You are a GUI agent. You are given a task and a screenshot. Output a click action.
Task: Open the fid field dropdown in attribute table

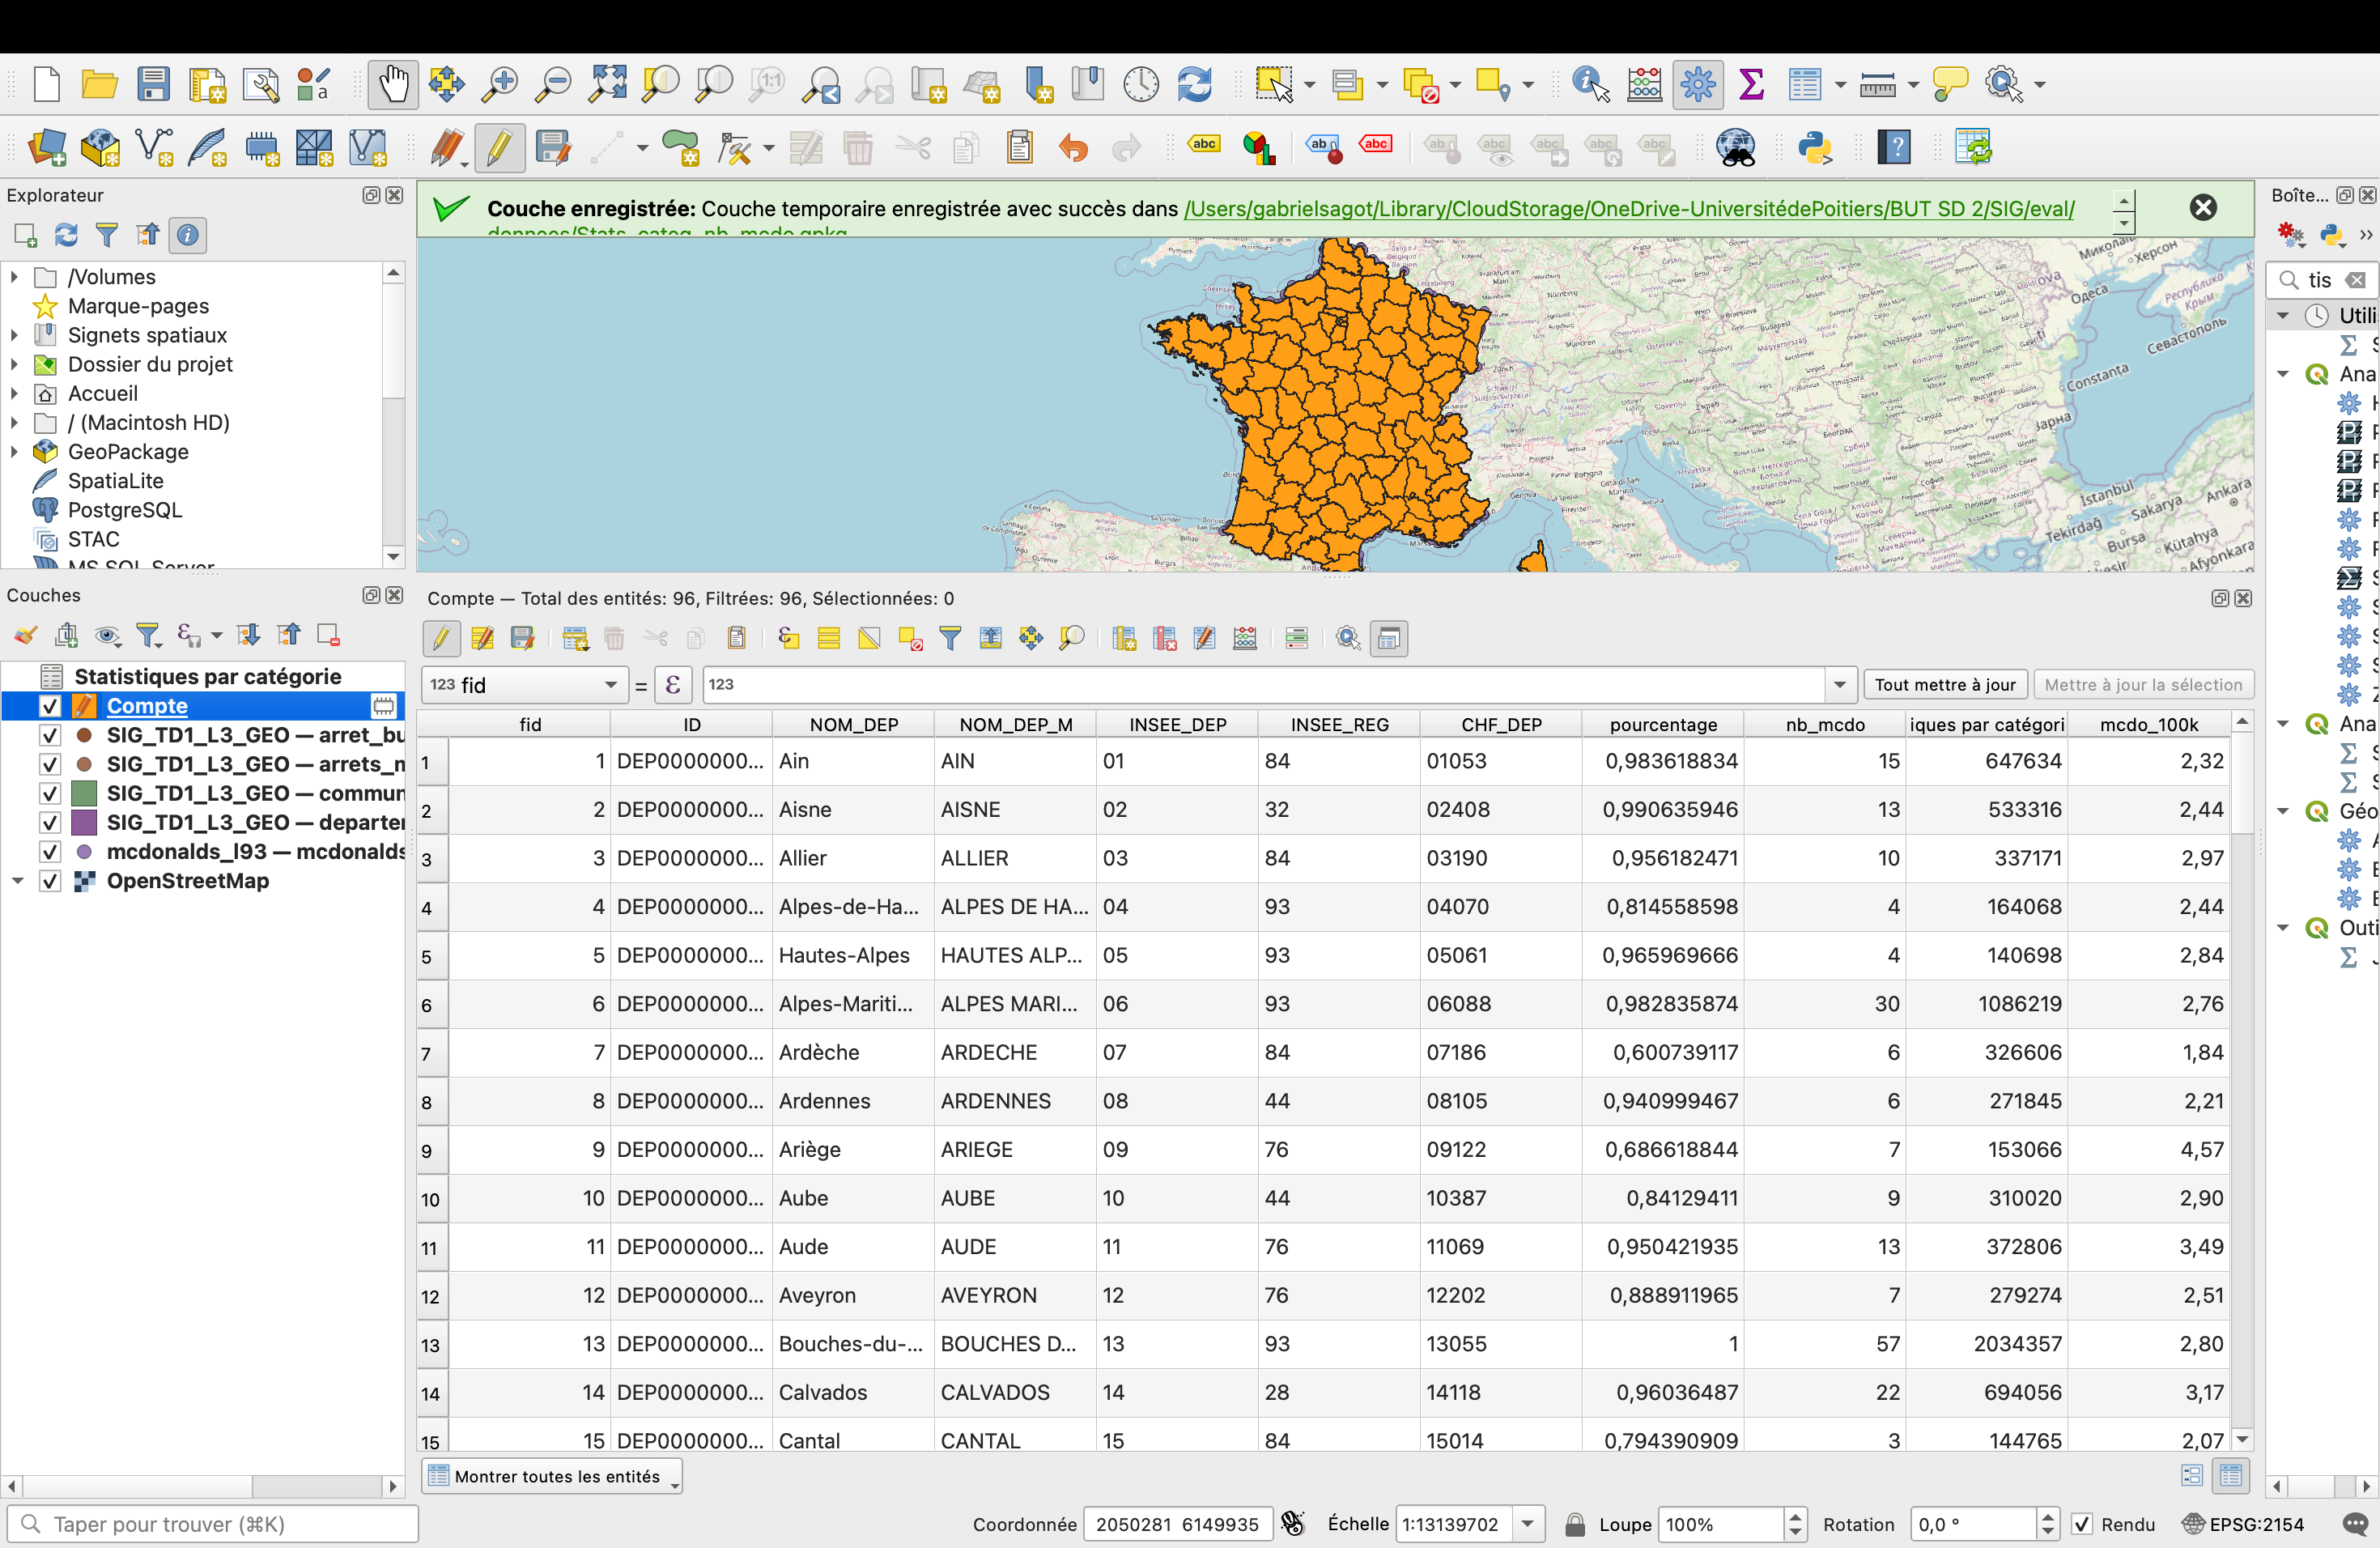point(610,685)
